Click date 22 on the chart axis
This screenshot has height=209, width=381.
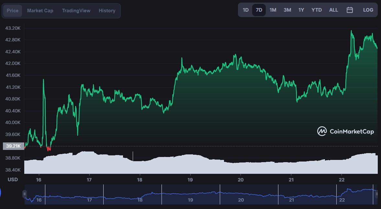click(x=342, y=180)
